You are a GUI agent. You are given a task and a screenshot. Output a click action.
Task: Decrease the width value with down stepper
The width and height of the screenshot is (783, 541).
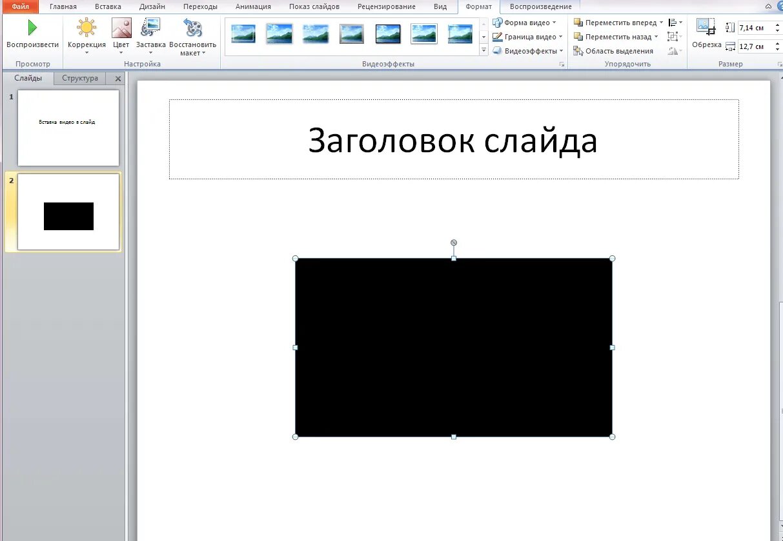tap(777, 50)
